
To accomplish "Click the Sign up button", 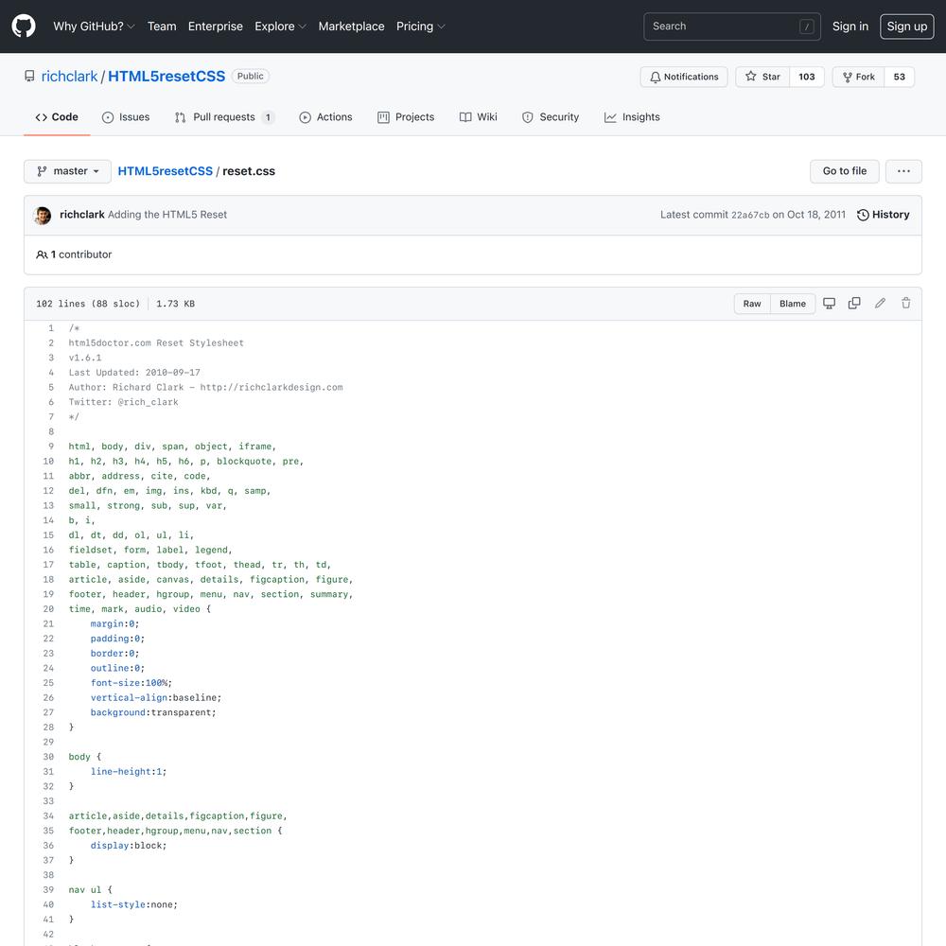I will pyautogui.click(x=907, y=26).
